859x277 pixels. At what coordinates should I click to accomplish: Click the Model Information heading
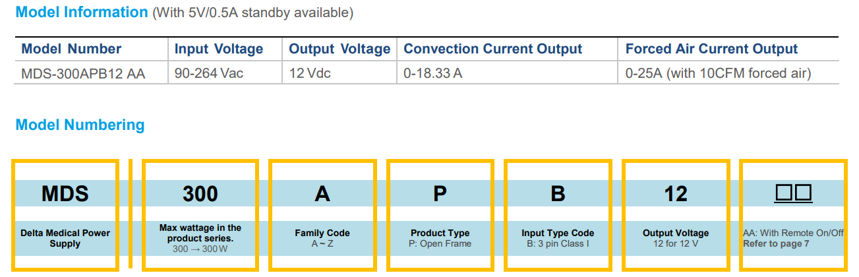click(x=82, y=12)
